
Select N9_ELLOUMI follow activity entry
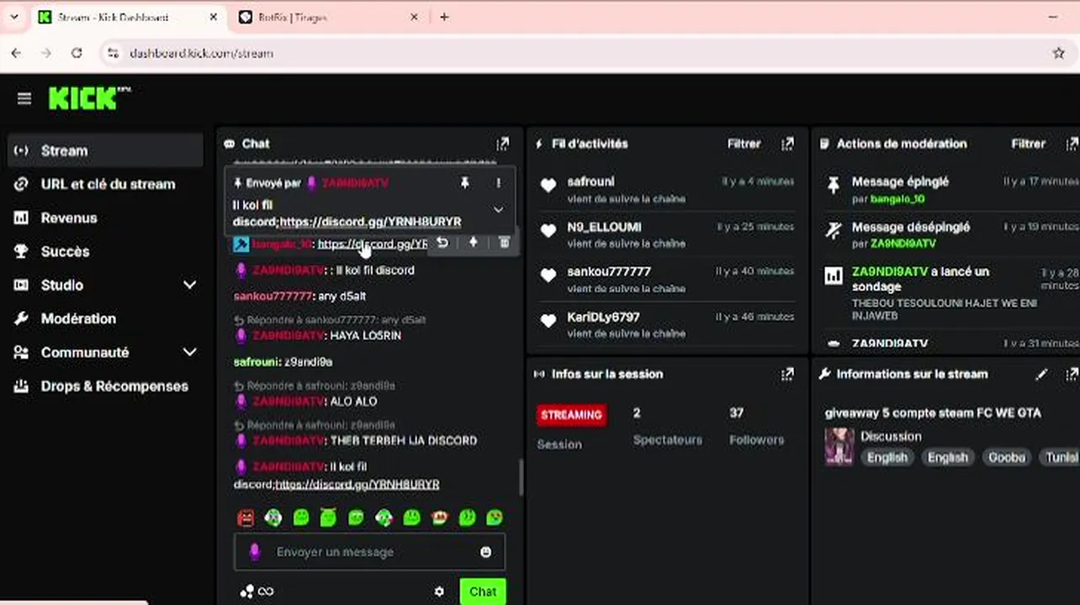pyautogui.click(x=666, y=234)
